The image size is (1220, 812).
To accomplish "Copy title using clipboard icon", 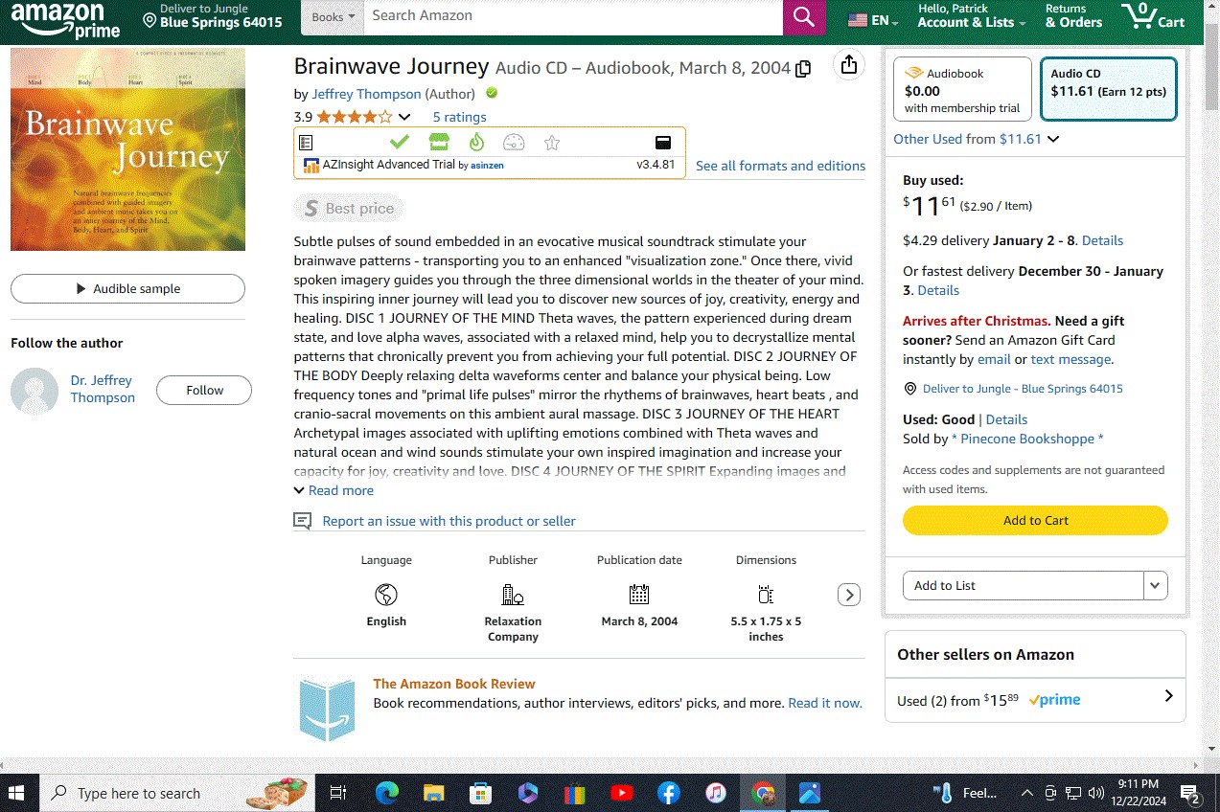I will [803, 68].
